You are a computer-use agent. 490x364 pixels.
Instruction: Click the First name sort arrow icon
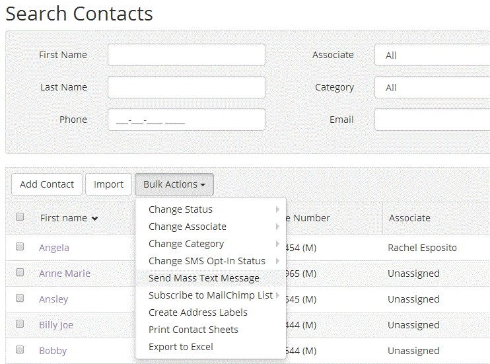(x=94, y=218)
